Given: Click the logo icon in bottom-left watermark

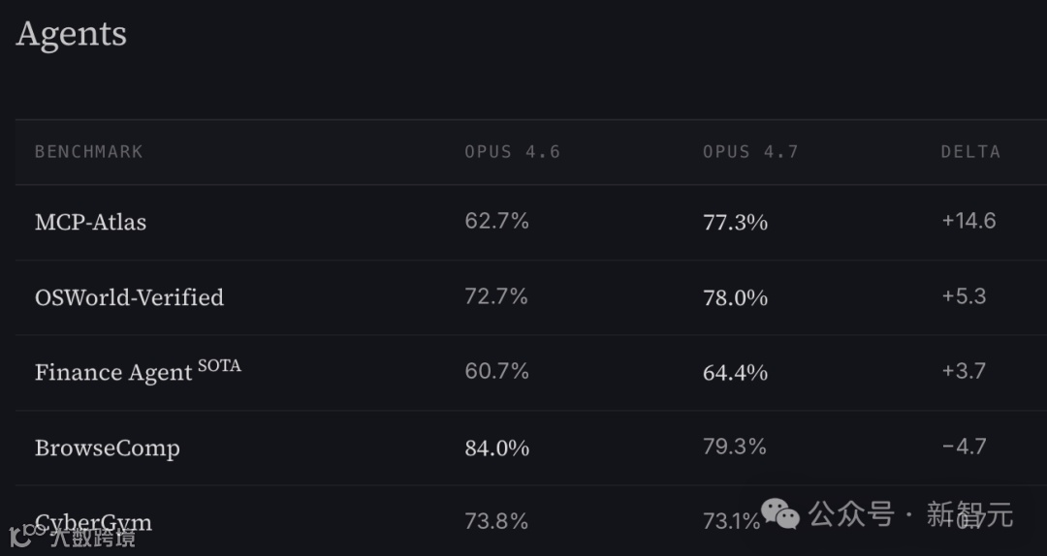Looking at the screenshot, I should pyautogui.click(x=22, y=536).
